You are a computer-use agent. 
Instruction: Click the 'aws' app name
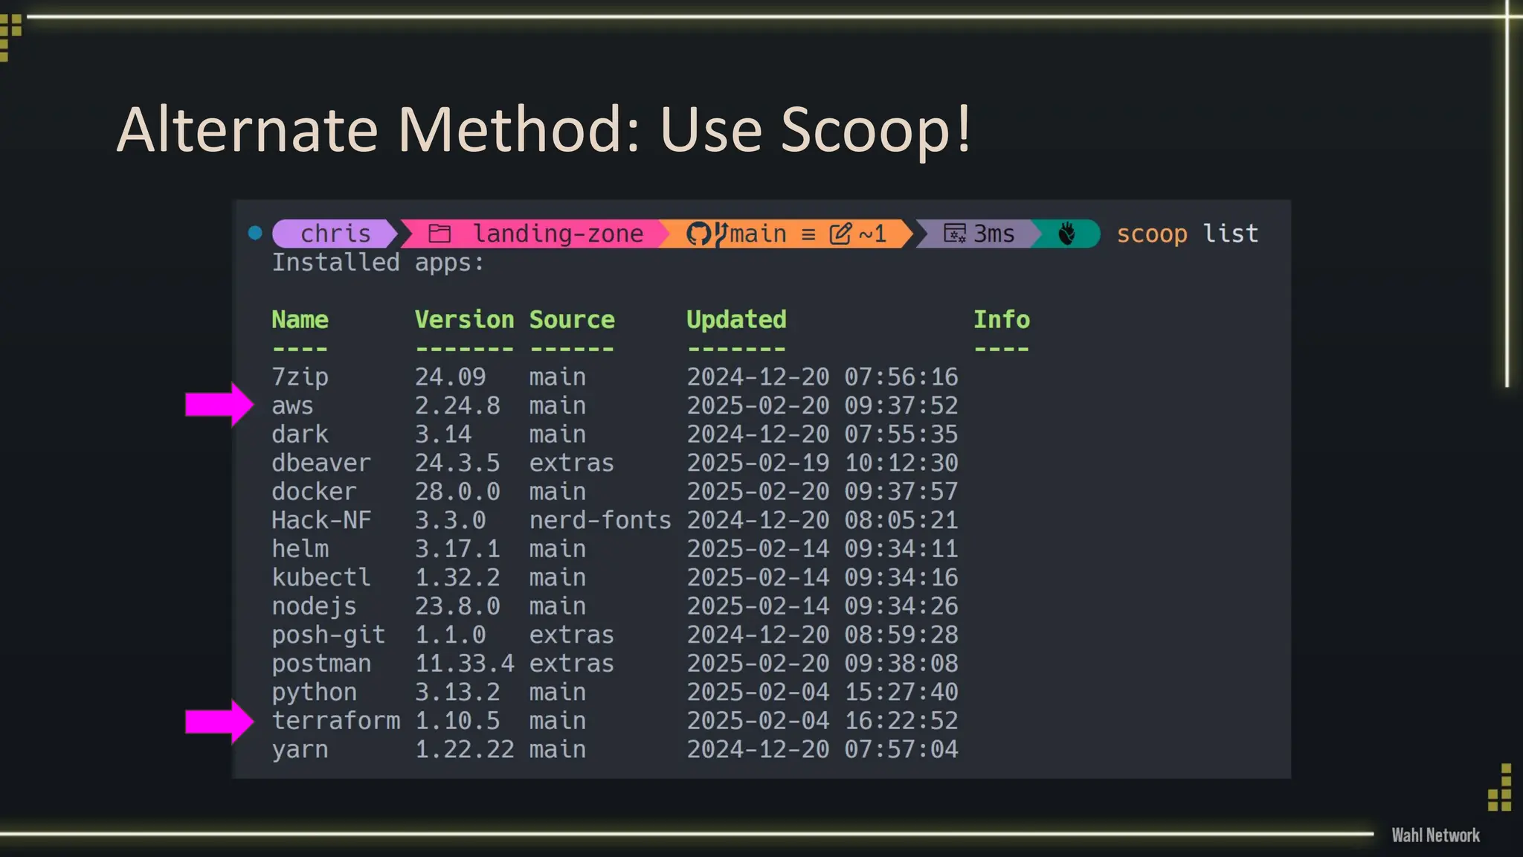pos(292,406)
